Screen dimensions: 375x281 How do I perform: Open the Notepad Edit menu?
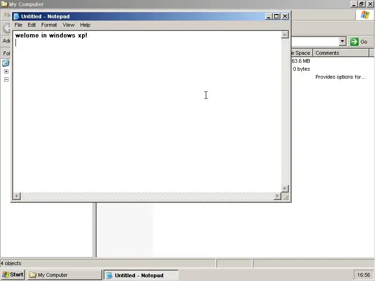[x=31, y=25]
